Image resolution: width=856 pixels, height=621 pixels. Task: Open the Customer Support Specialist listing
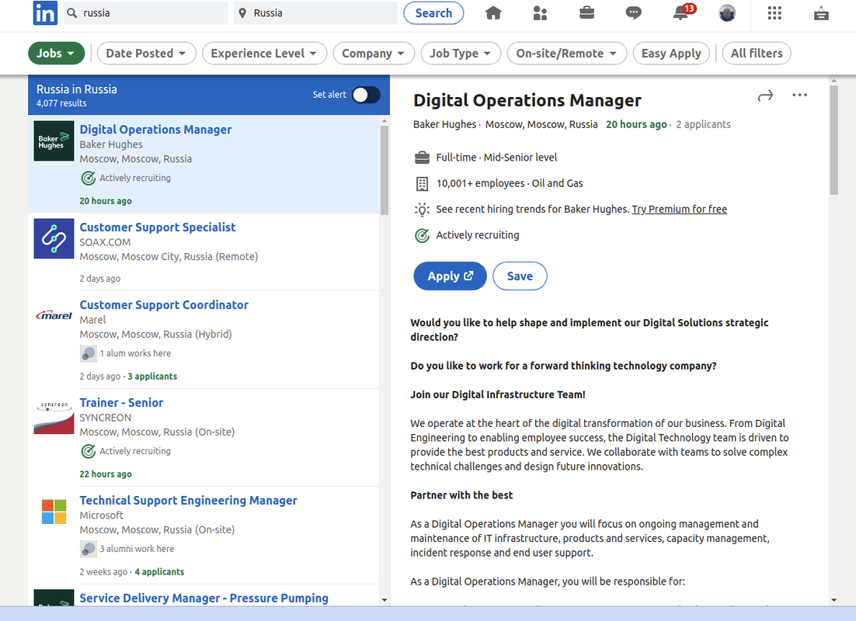pos(158,227)
